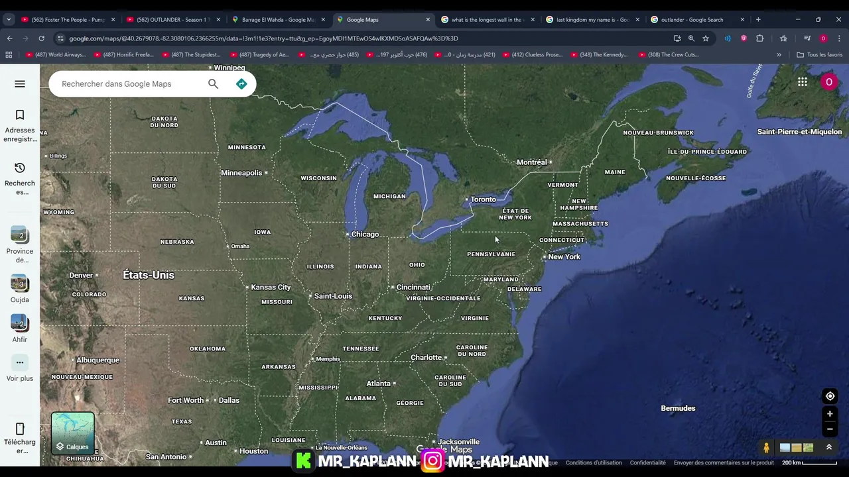
Task: Click the New York city label
Action: pyautogui.click(x=564, y=257)
